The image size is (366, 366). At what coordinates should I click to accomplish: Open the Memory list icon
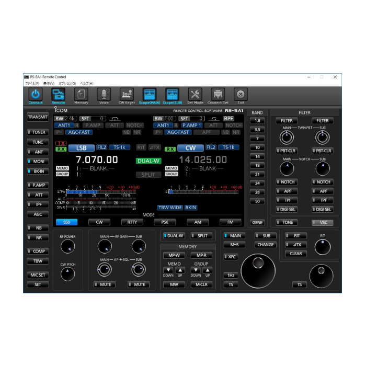81,95
